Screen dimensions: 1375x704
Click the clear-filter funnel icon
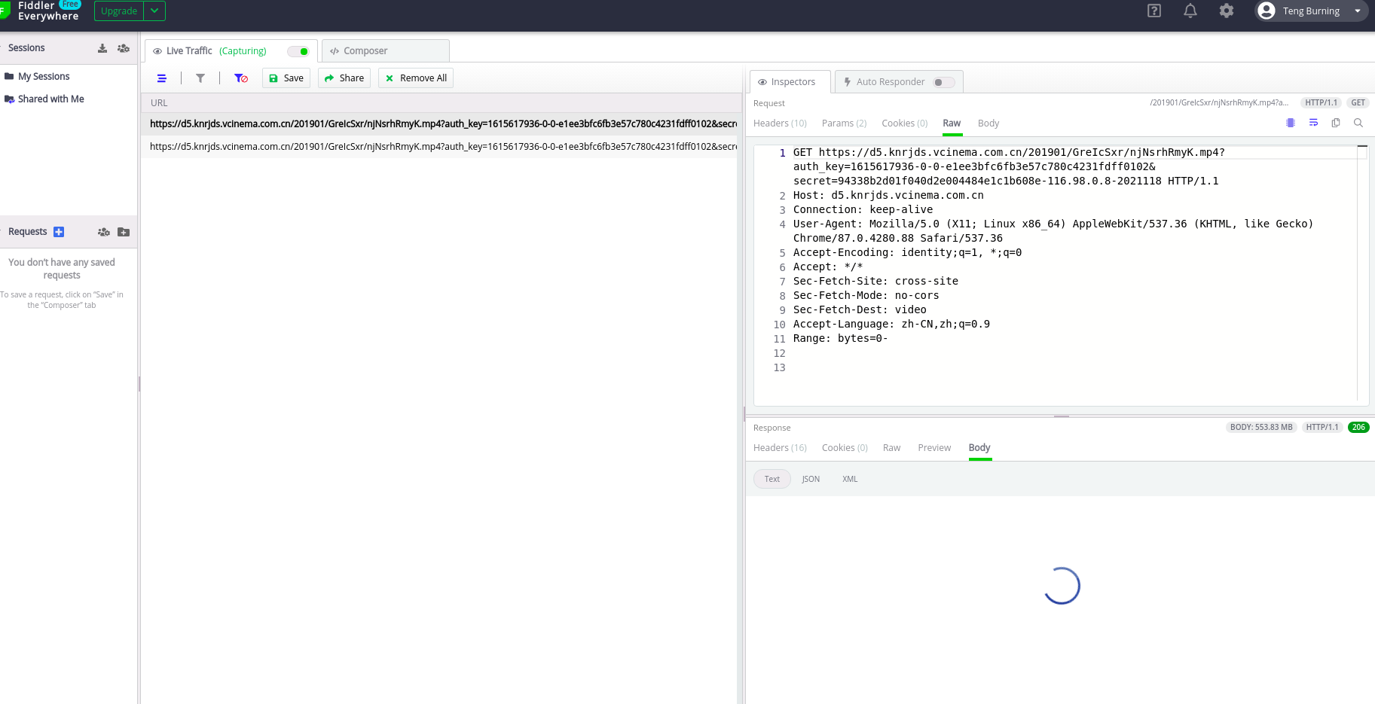[240, 78]
